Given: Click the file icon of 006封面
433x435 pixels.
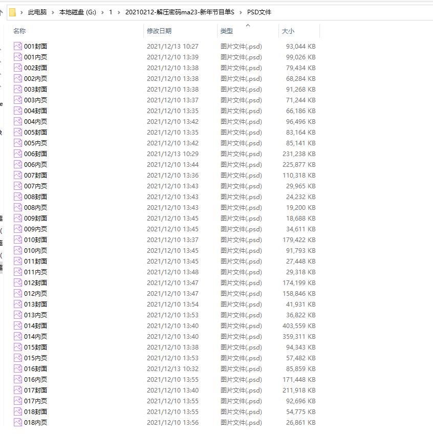Looking at the screenshot, I should pyautogui.click(x=18, y=154).
